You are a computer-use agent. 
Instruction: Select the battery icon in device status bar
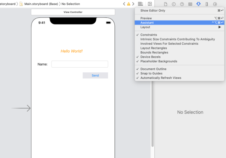click(108, 23)
